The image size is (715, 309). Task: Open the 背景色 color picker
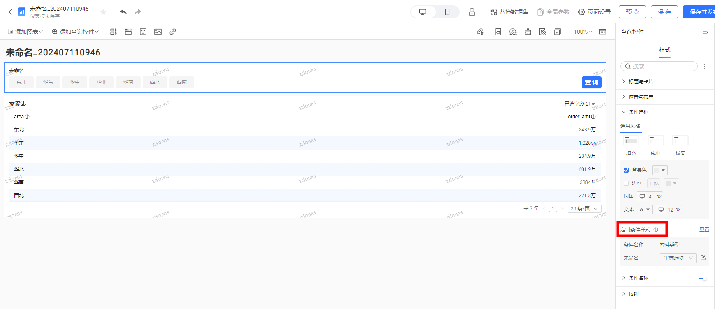click(659, 170)
